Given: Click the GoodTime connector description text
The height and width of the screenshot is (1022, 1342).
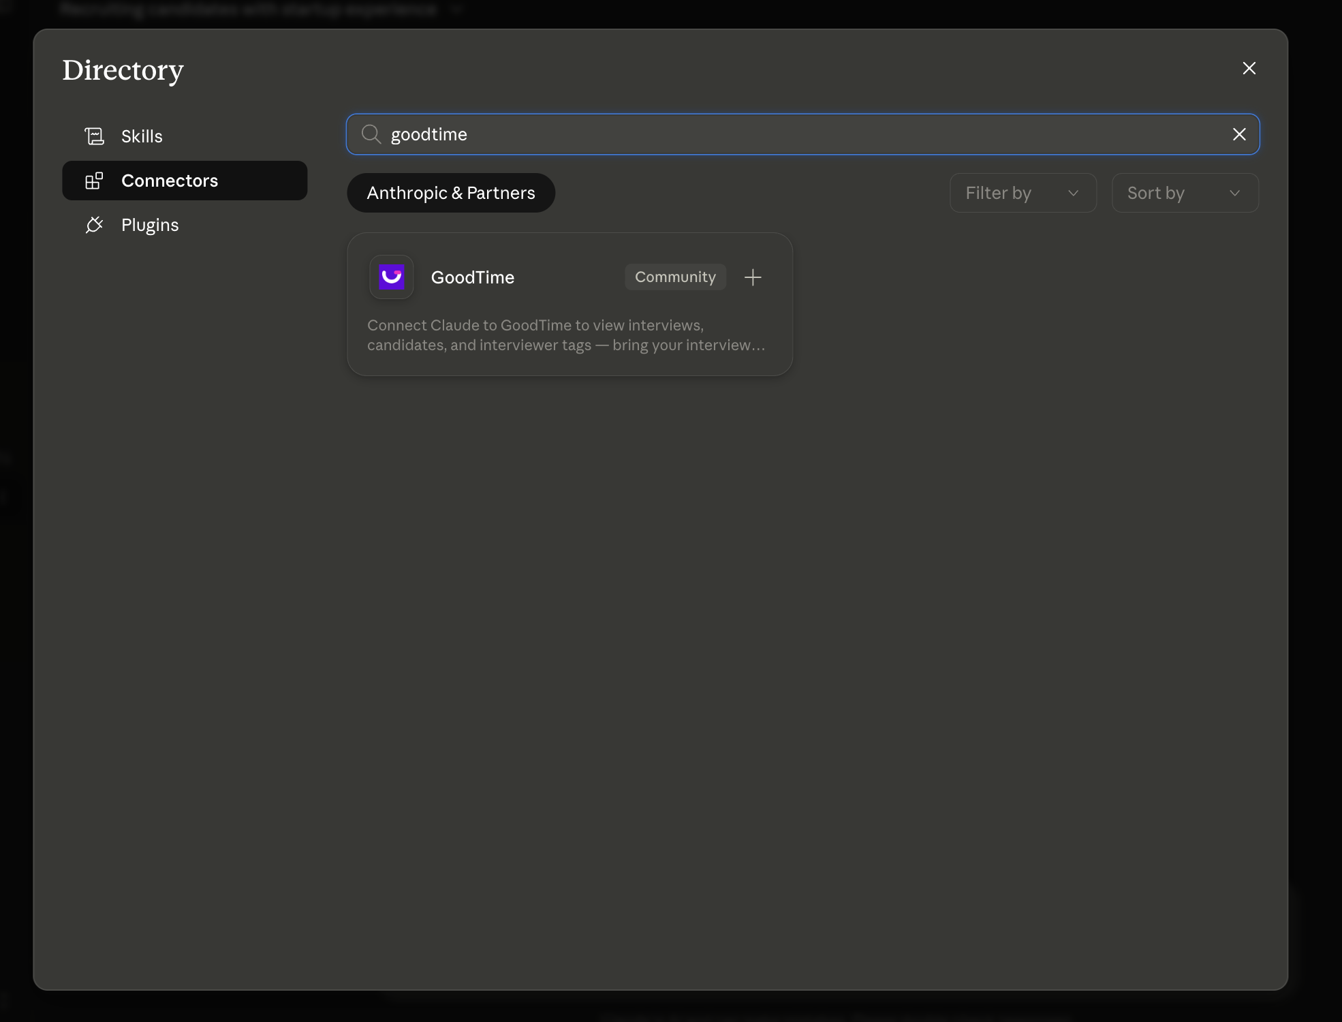Looking at the screenshot, I should (x=566, y=335).
